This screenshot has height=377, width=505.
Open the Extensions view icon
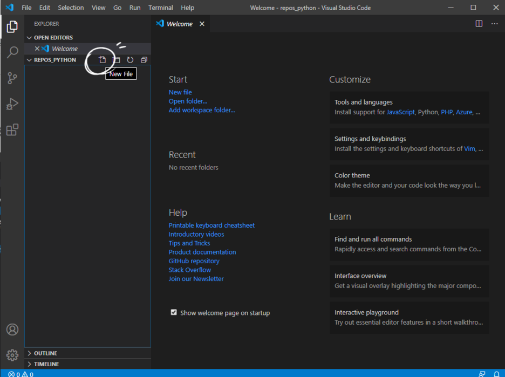click(x=12, y=130)
